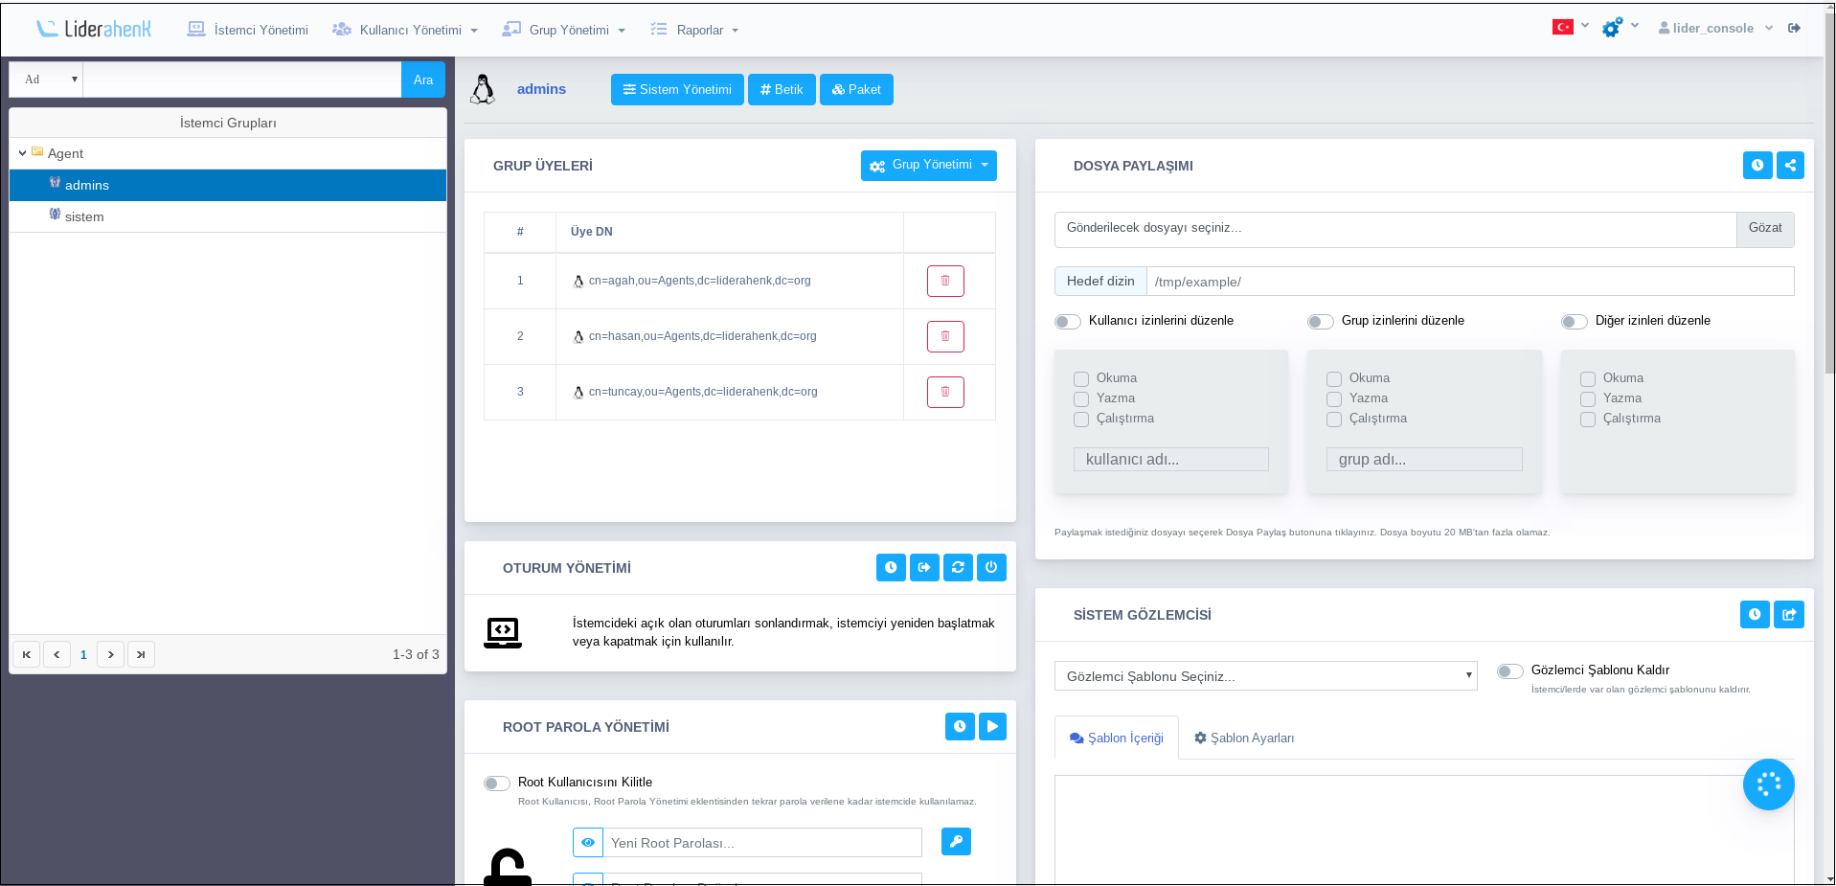The width and height of the screenshot is (1836, 886).
Task: Click the clock icon in Sistem Gözlemcisi
Action: click(x=1754, y=615)
